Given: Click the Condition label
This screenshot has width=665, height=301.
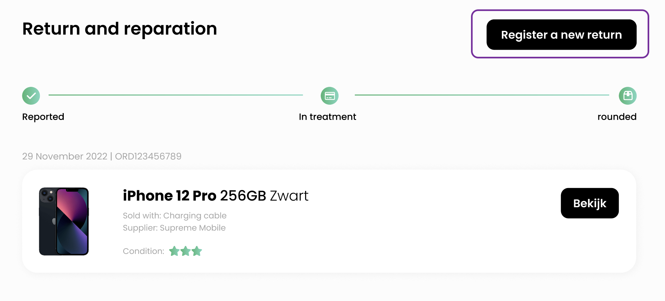Looking at the screenshot, I should (143, 251).
